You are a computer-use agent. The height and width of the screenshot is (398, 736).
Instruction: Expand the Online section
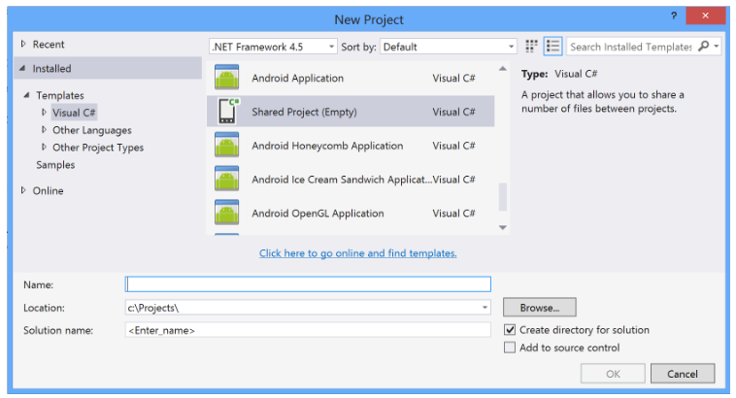point(23,190)
